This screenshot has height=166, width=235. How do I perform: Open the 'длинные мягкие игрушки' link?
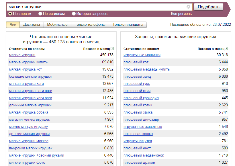point(30,105)
